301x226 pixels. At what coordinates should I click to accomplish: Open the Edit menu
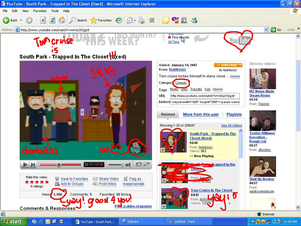pos(15,11)
